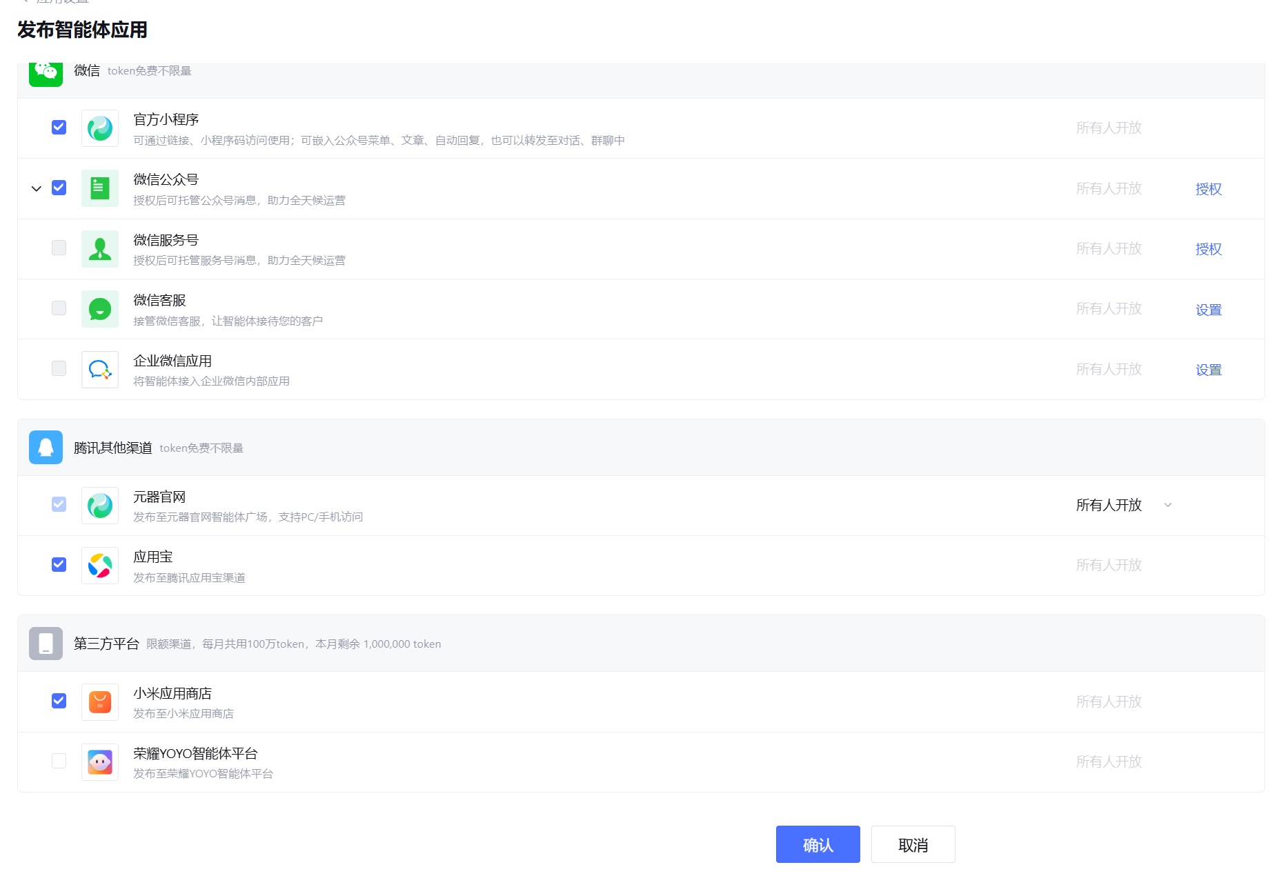Click the green WeChat section icon
The image size is (1279, 876).
click(46, 74)
